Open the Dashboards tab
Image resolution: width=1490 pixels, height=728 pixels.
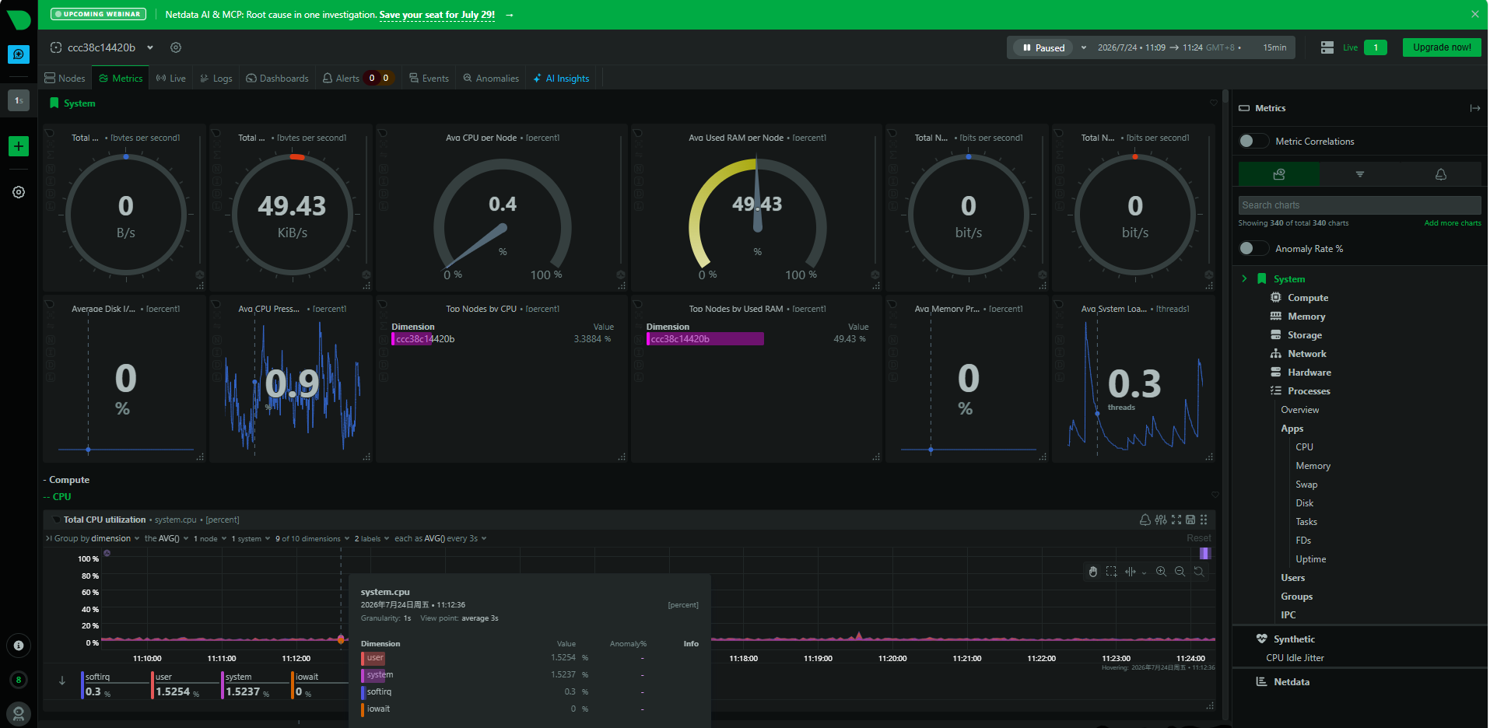click(x=277, y=79)
